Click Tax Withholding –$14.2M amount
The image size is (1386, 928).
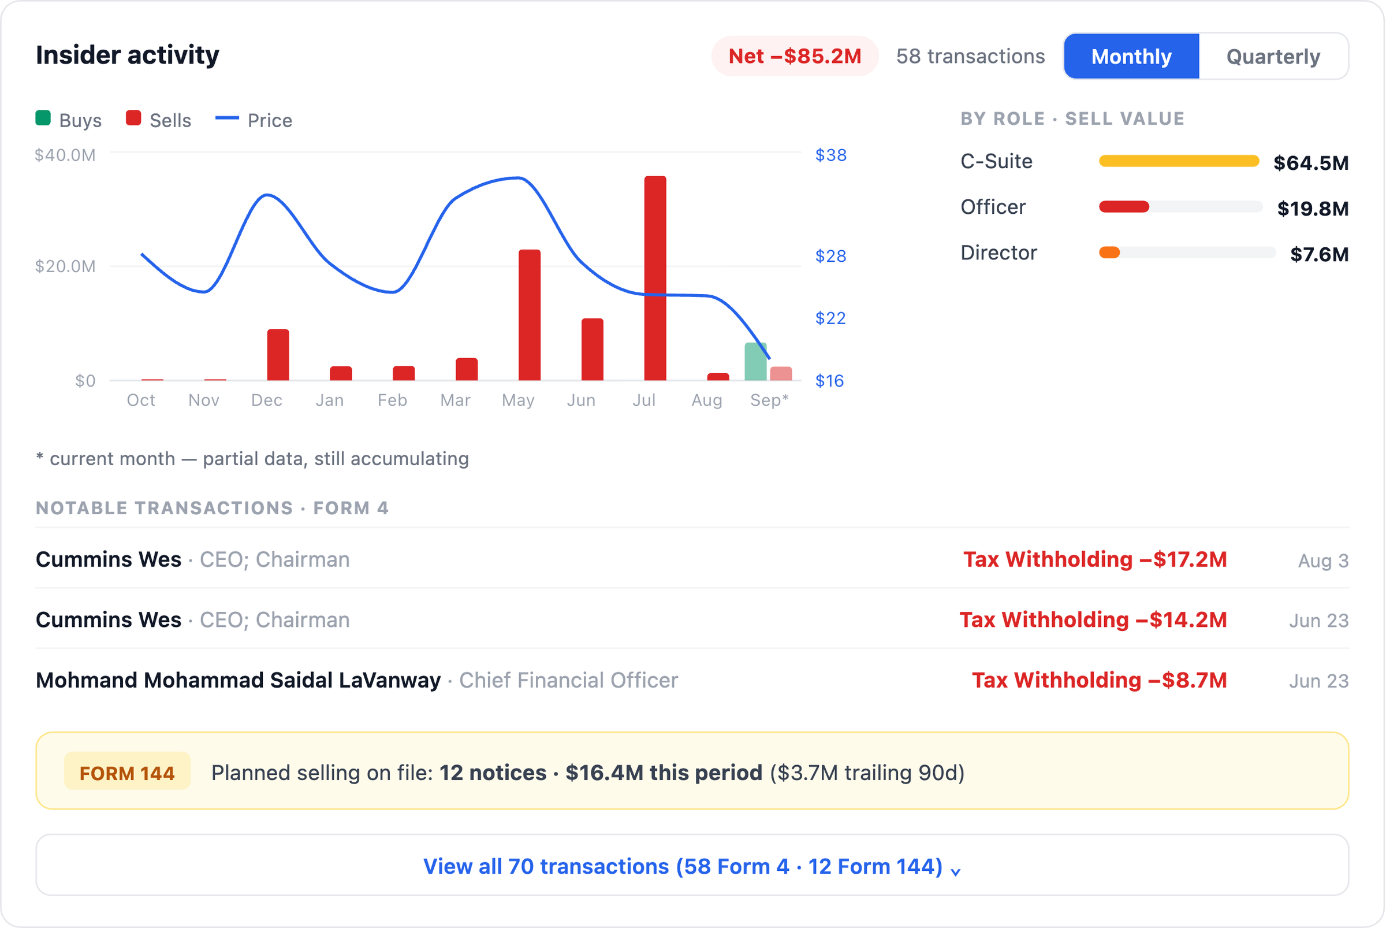click(1093, 619)
